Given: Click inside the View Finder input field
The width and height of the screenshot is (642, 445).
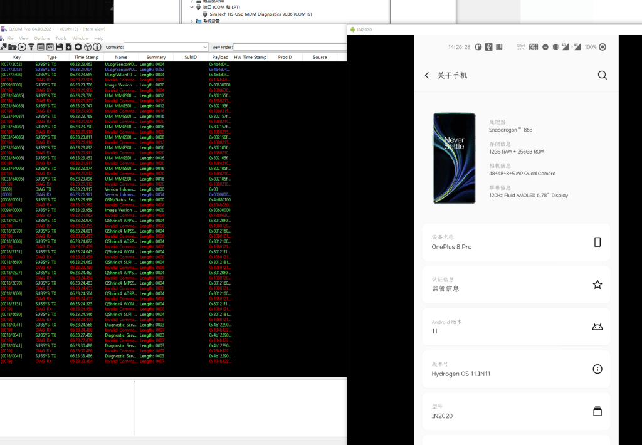Looking at the screenshot, I should click(288, 47).
